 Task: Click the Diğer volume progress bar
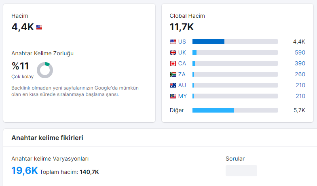[235, 110]
